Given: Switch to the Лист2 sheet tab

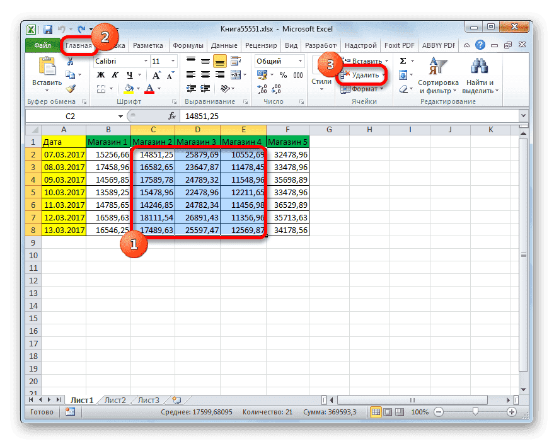Looking at the screenshot, I should click(x=115, y=400).
